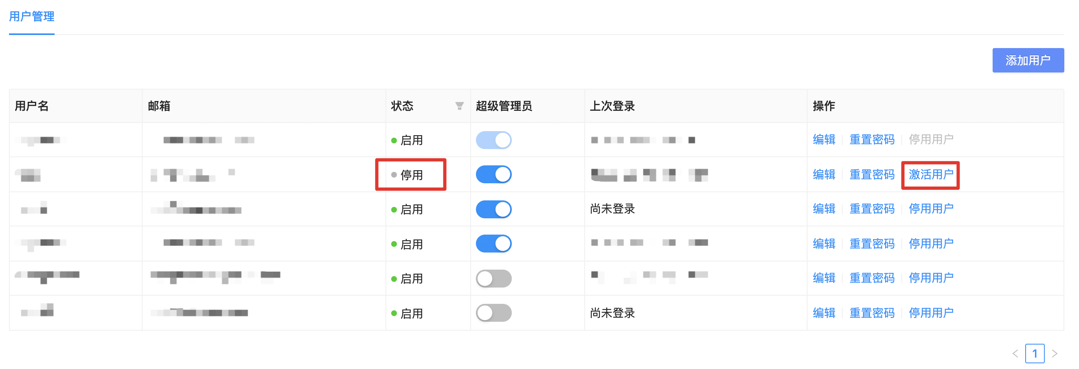Screen dimensions: 1079x369
Task: Turn off super admin in the top row
Action: pyautogui.click(x=494, y=140)
